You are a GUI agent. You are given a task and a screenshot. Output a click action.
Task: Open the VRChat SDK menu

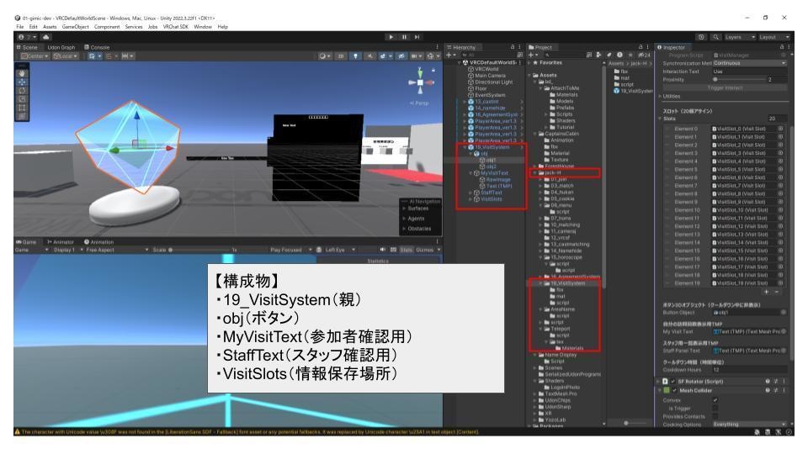point(175,27)
